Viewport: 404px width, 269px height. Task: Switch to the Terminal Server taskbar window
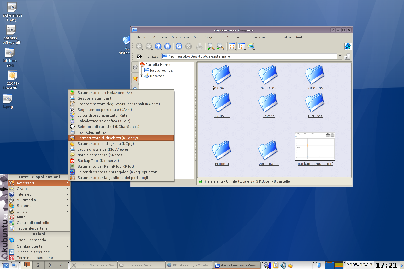pyautogui.click(x=94, y=265)
